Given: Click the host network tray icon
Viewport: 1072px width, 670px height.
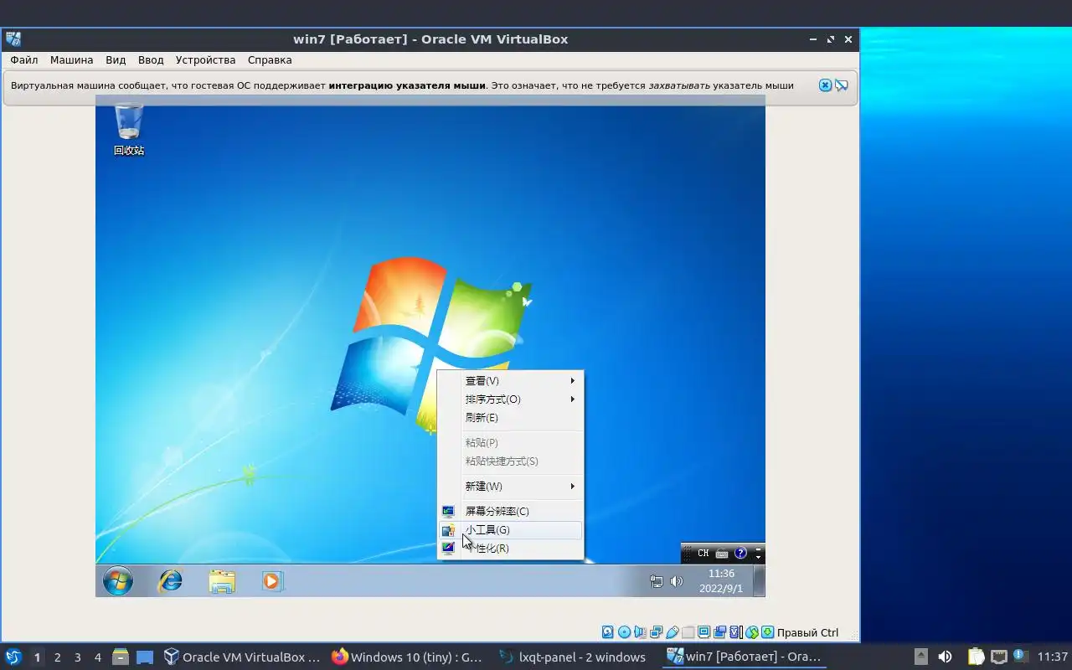Looking at the screenshot, I should pos(998,657).
